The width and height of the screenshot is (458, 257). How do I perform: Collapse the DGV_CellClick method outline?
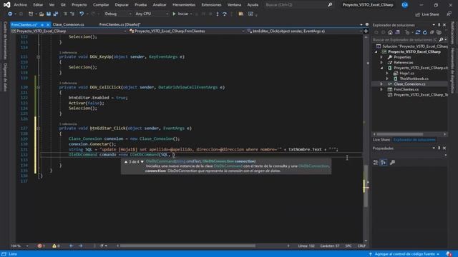pyautogui.click(x=38, y=87)
